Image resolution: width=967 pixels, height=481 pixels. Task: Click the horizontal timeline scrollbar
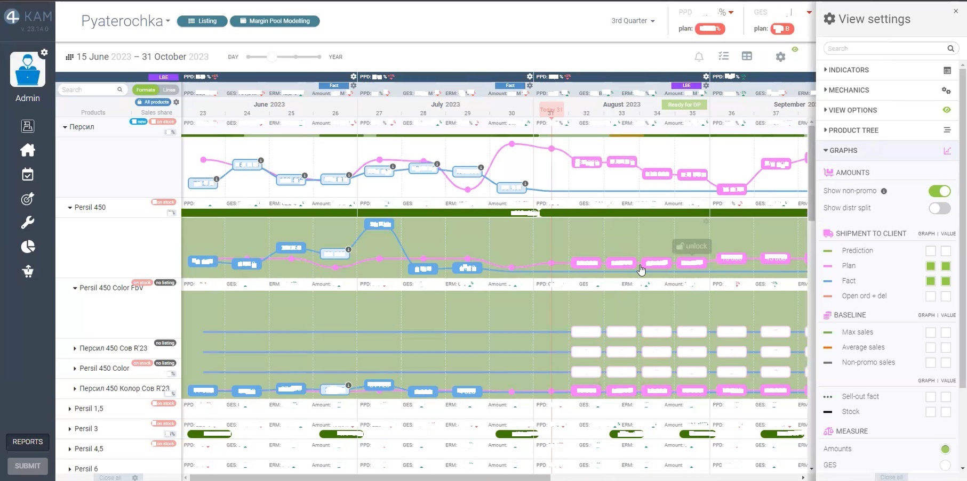click(x=370, y=477)
